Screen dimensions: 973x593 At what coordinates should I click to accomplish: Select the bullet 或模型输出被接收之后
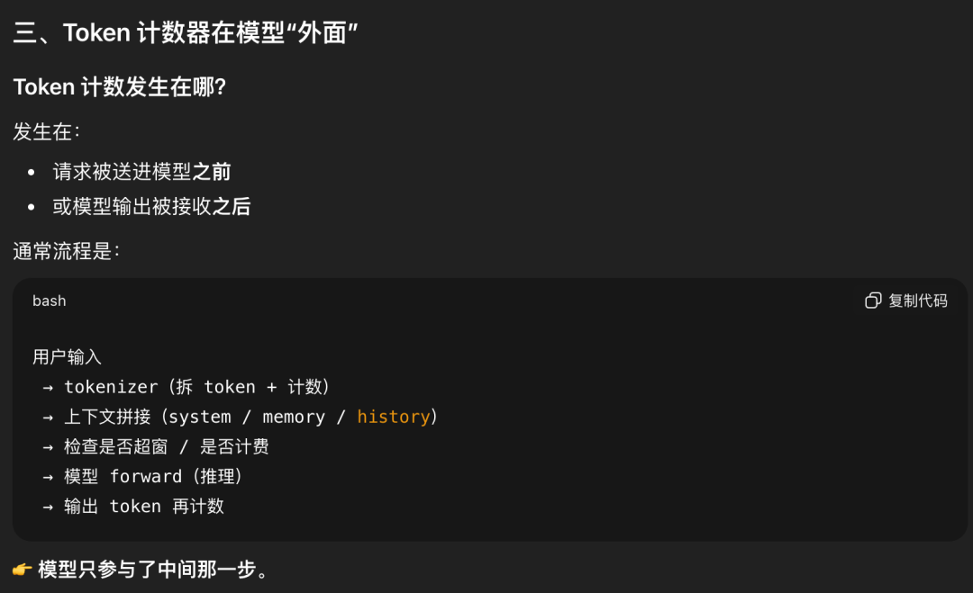click(x=151, y=206)
